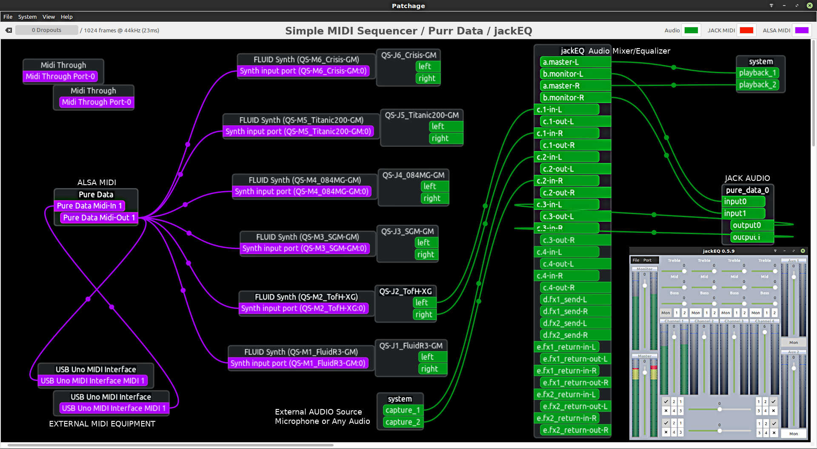This screenshot has width=817, height=449.
Task: Toggle the Mon button above Channel 4
Action: pyautogui.click(x=756, y=313)
